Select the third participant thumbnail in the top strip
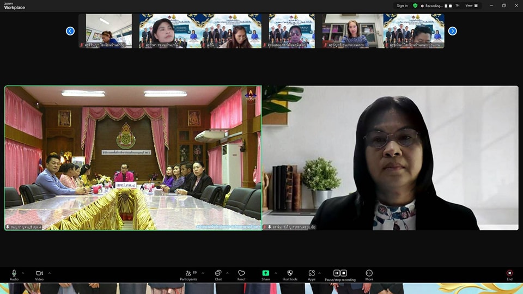This screenshot has width=523, height=294. tap(231, 30)
